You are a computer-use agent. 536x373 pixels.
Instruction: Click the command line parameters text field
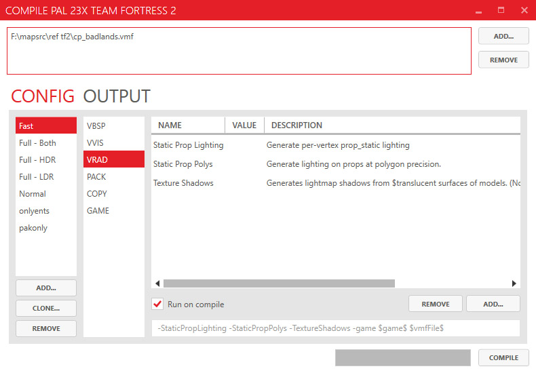336,328
